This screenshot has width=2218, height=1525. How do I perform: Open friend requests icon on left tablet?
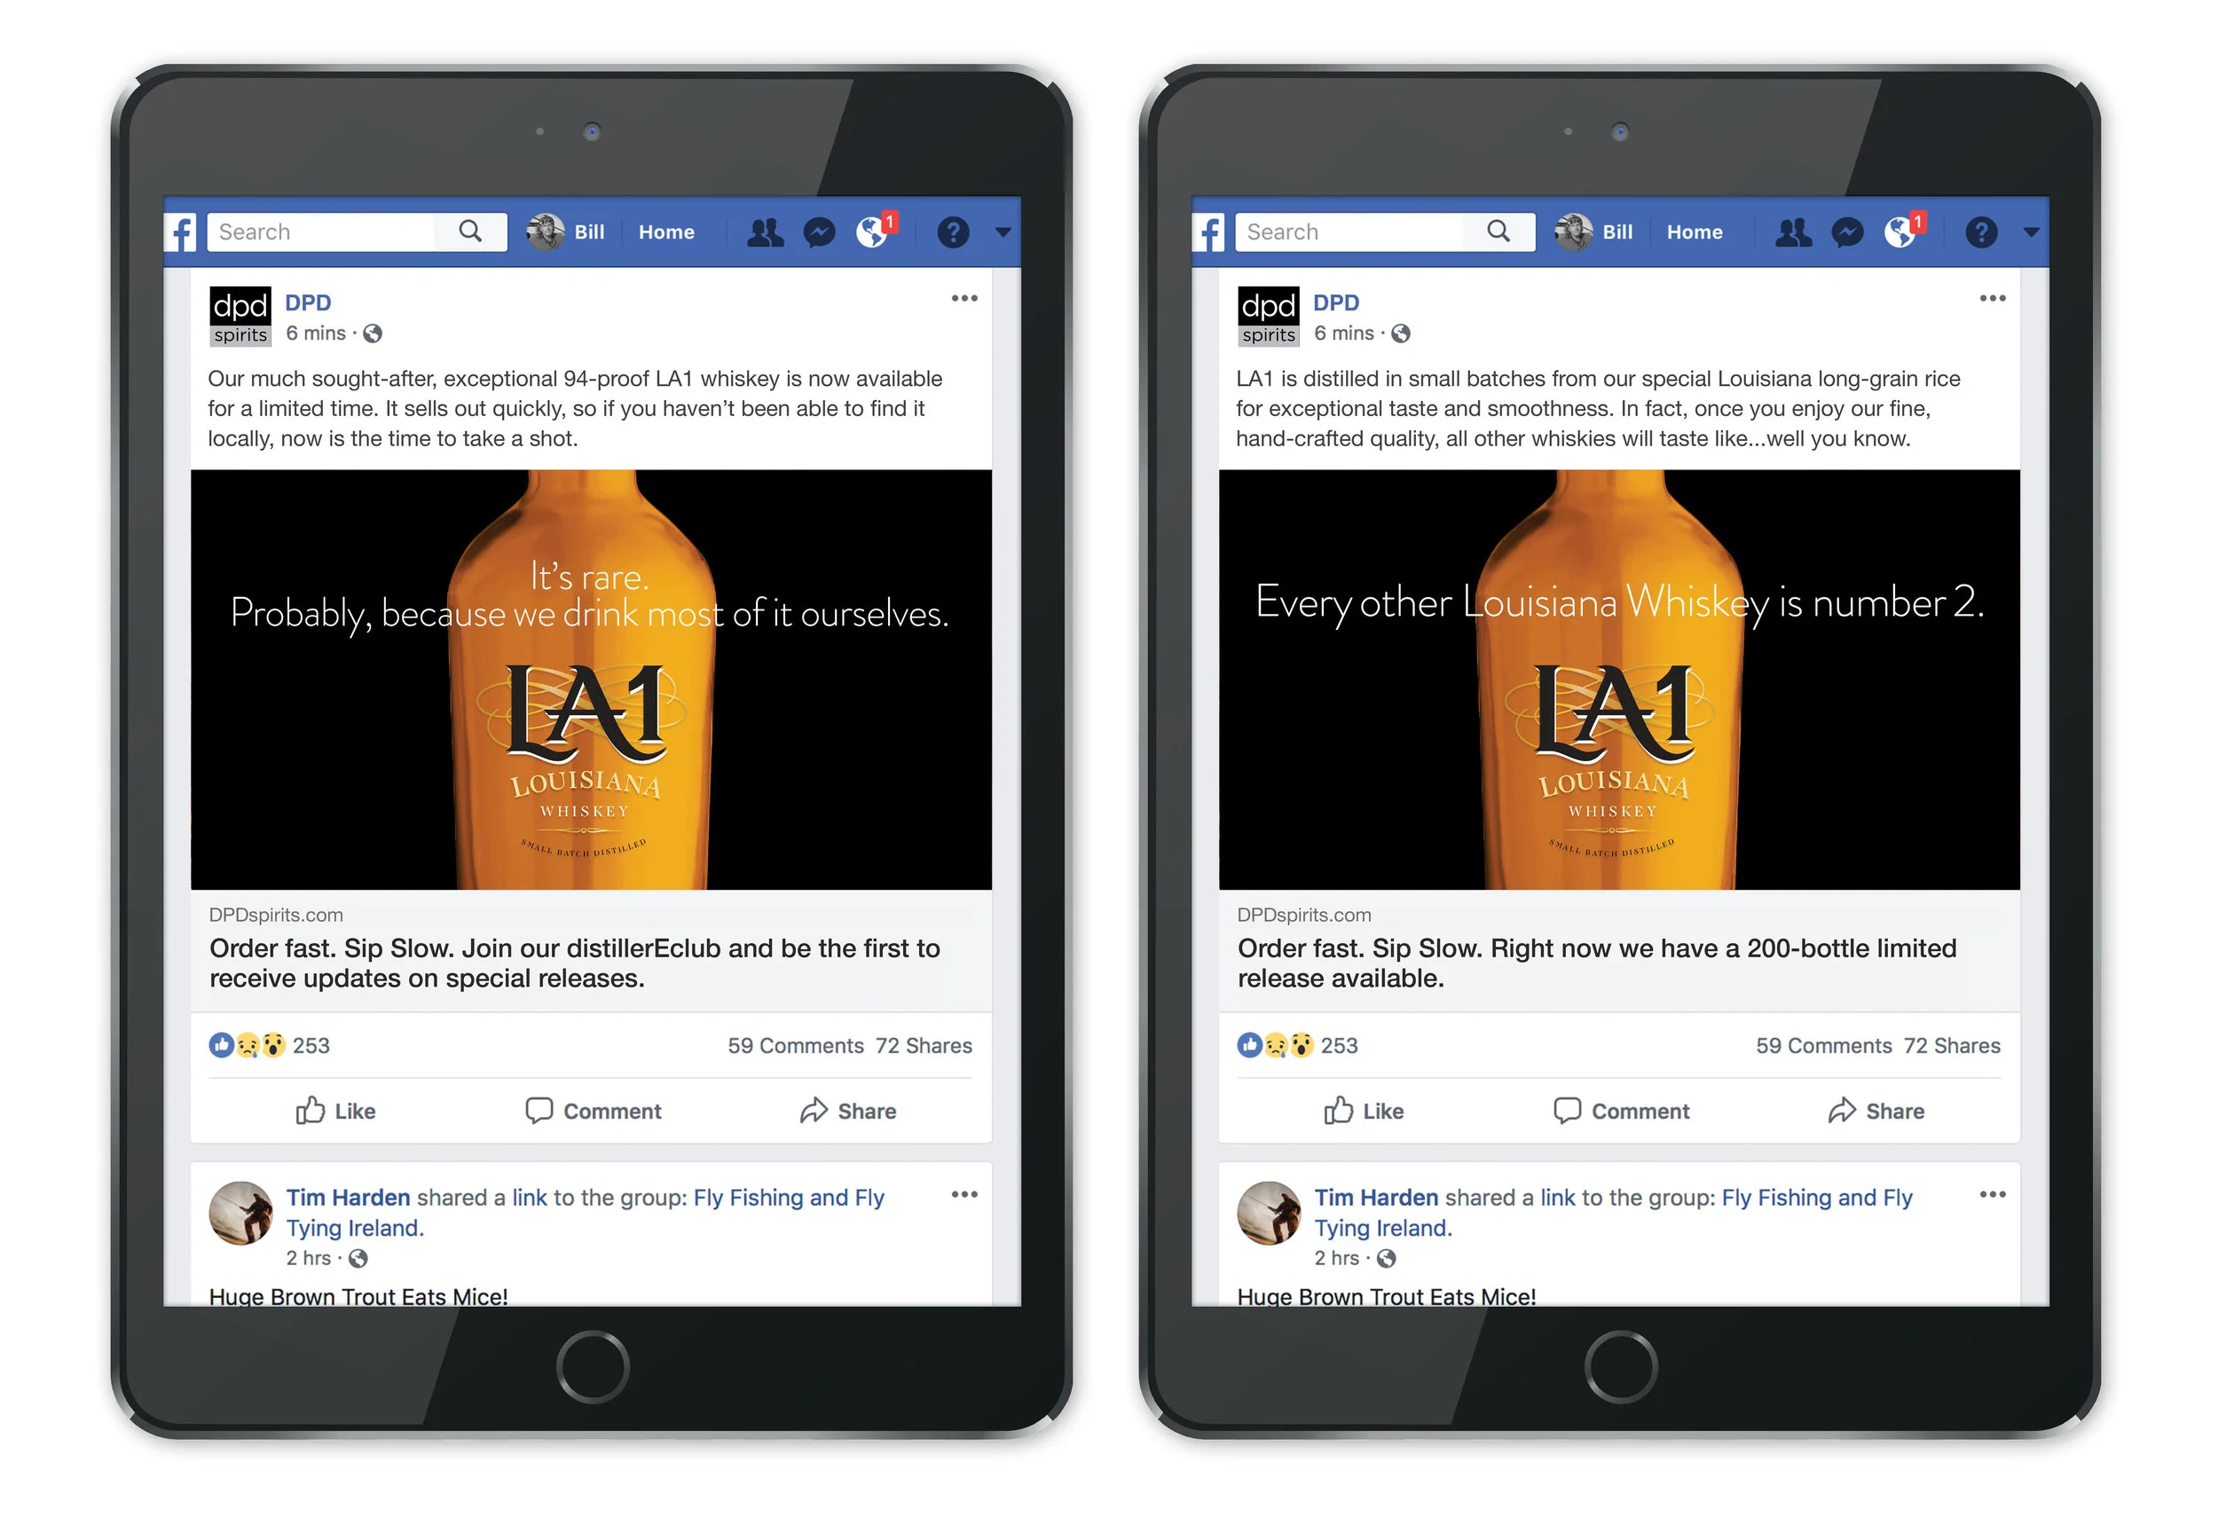click(x=765, y=232)
